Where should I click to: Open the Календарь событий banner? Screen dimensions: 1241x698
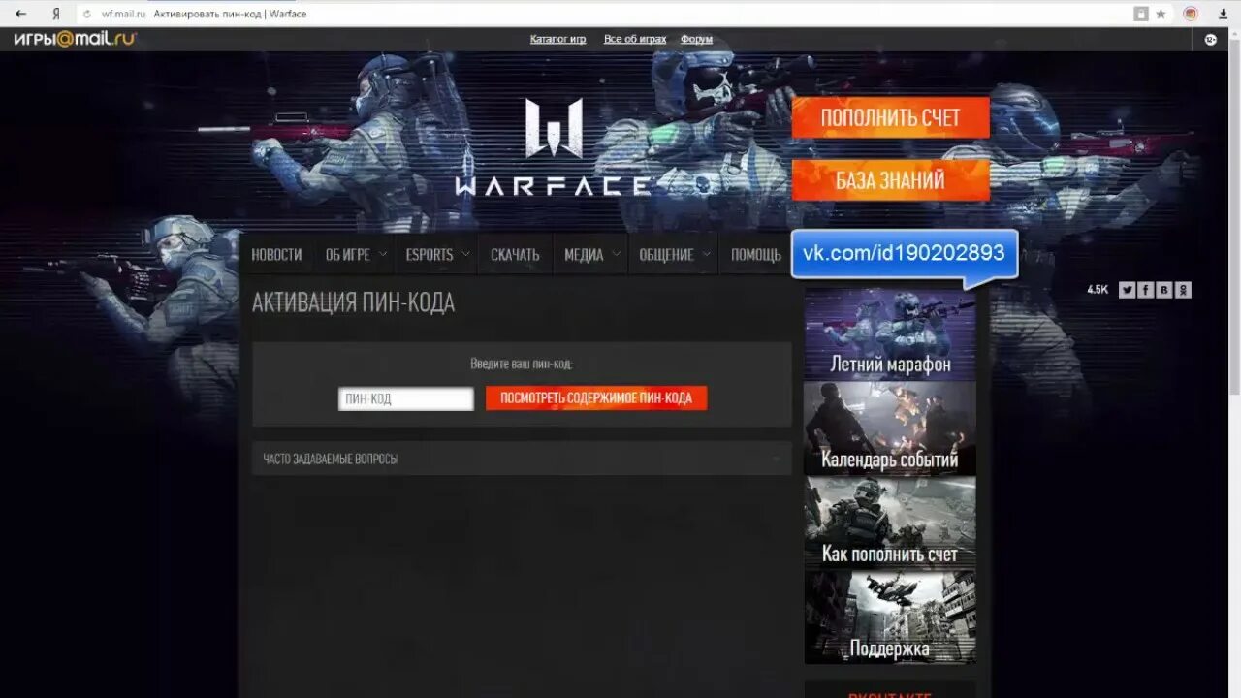[x=890, y=428]
